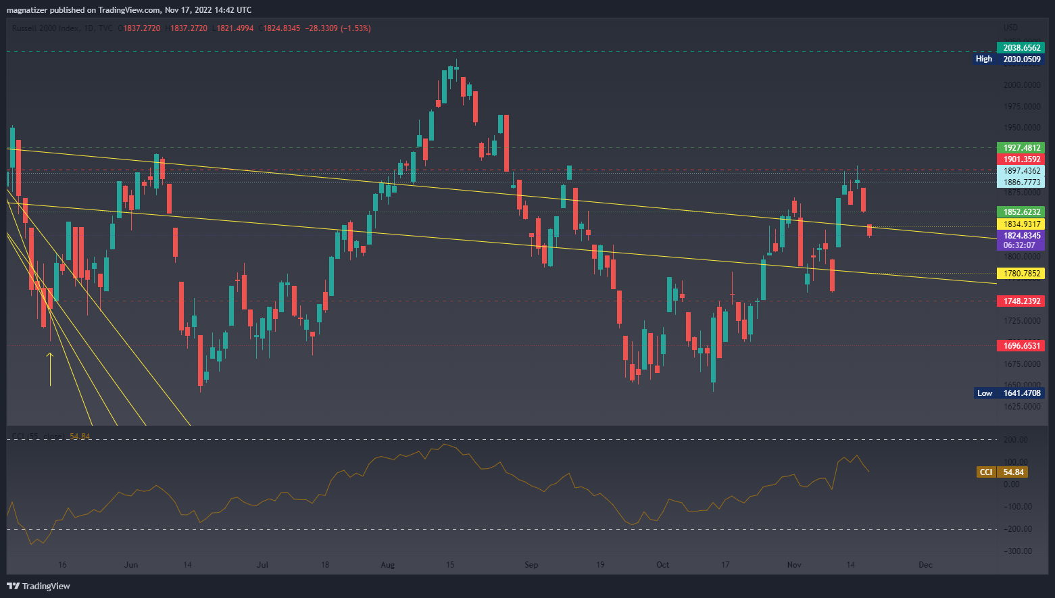
Task: Click the TradingView logo at bottom left
Action: [x=39, y=586]
